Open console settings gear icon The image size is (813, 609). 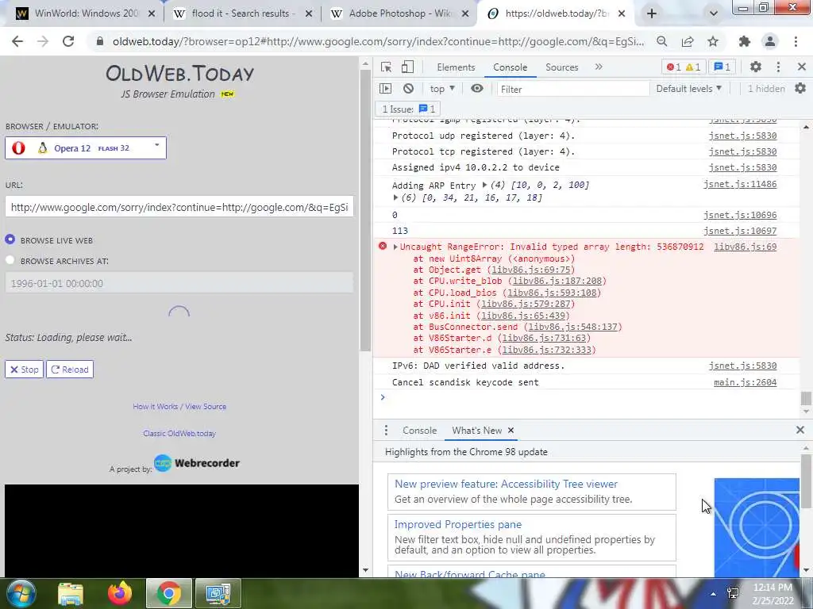coord(800,89)
